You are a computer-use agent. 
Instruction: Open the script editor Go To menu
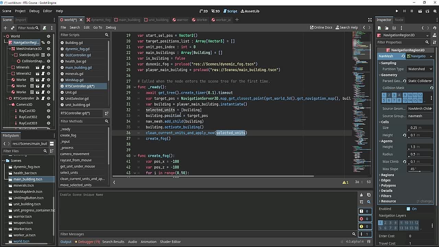97,27
